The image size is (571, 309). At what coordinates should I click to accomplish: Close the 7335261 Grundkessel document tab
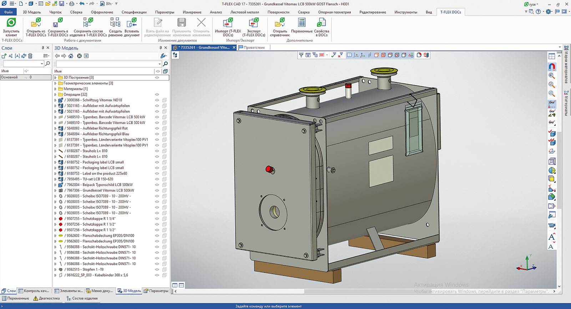[x=234, y=47]
